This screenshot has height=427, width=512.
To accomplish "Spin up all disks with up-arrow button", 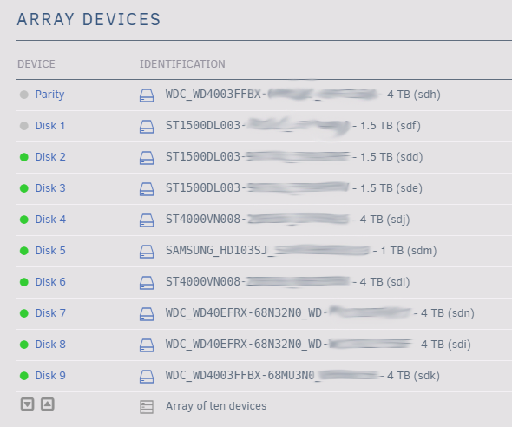I will [x=48, y=404].
